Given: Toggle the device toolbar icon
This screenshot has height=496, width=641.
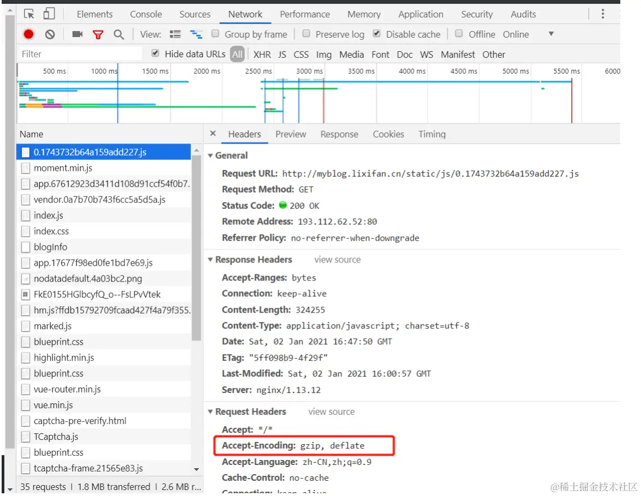Looking at the screenshot, I should [49, 14].
